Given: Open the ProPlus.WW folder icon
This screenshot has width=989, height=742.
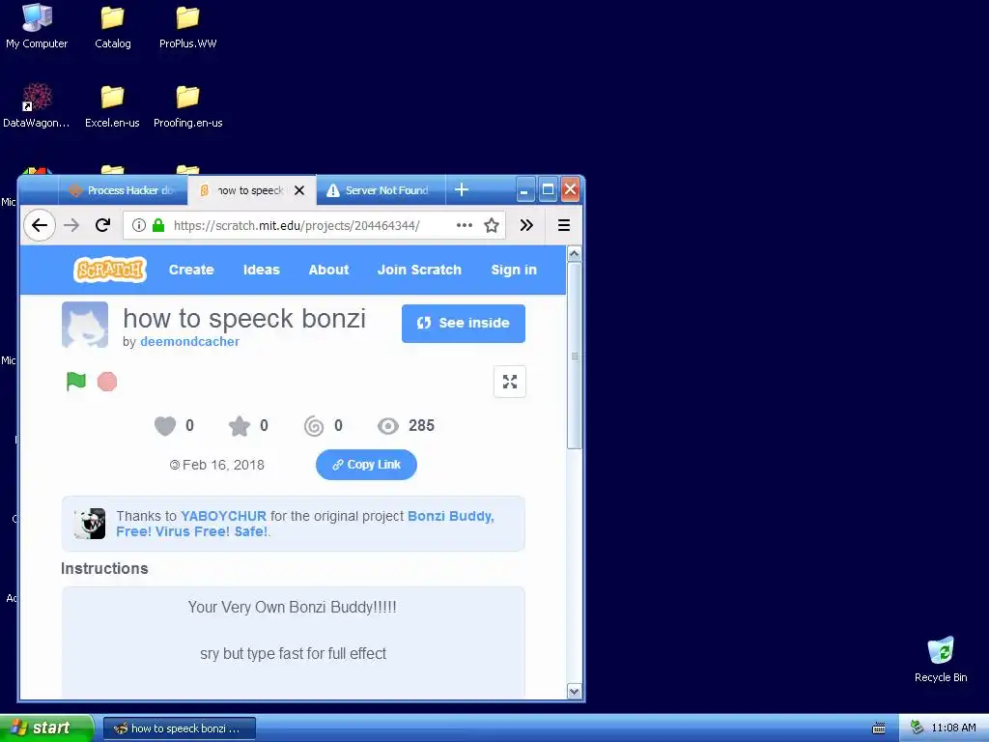Looking at the screenshot, I should [x=187, y=27].
